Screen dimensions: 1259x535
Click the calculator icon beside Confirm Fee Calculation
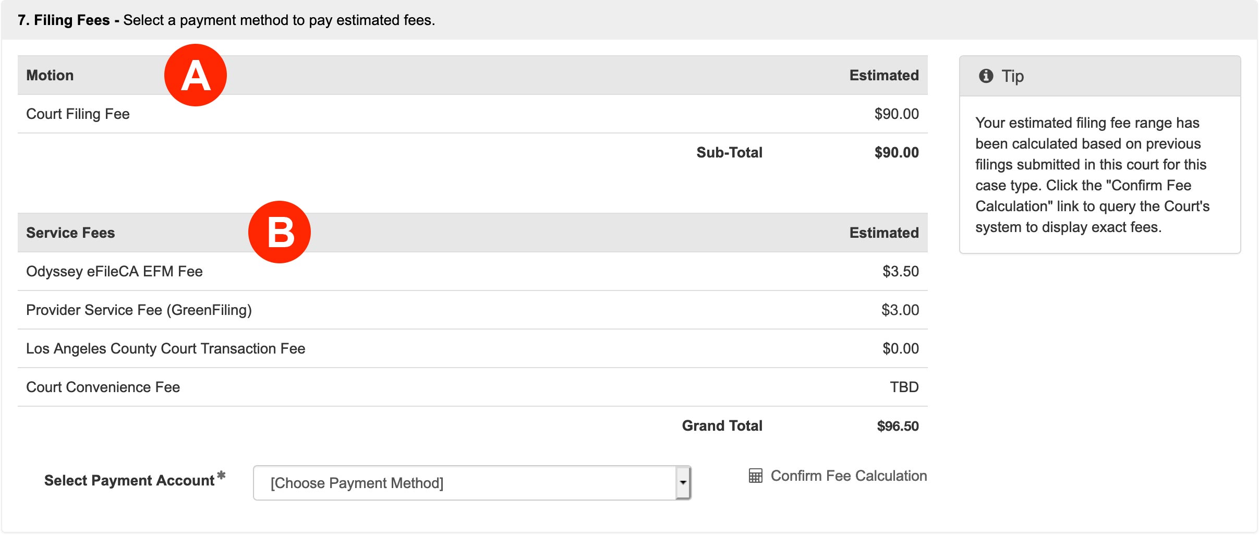755,476
